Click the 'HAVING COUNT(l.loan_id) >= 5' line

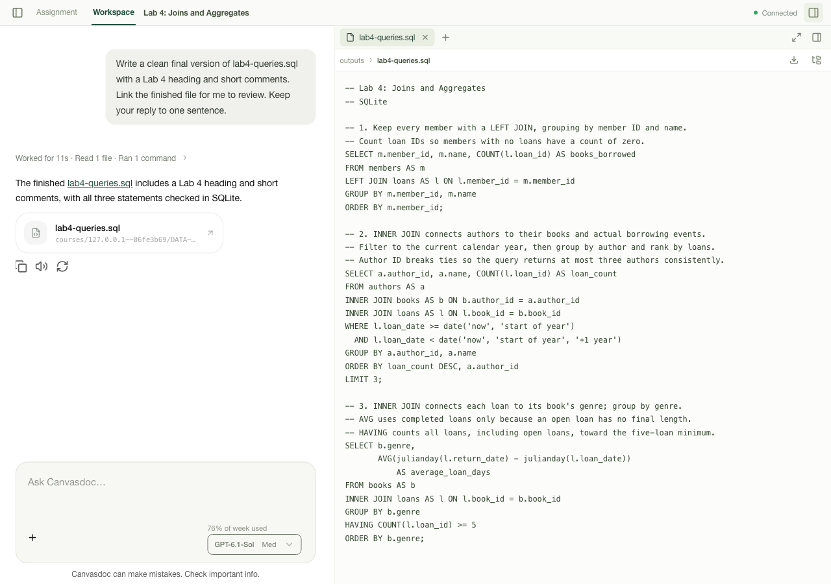410,525
